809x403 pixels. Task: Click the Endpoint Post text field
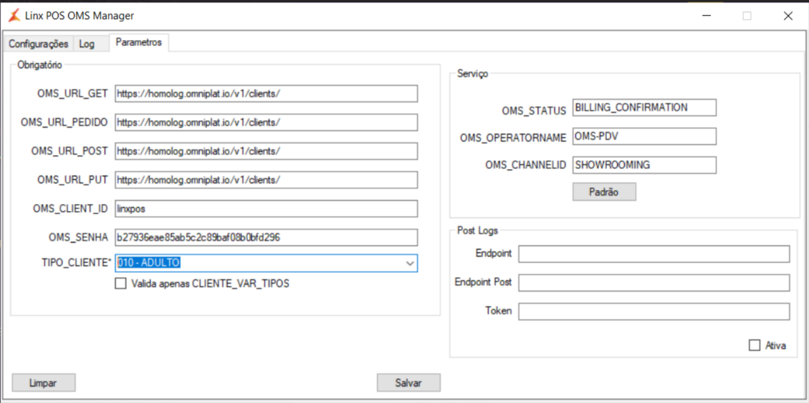tap(654, 283)
